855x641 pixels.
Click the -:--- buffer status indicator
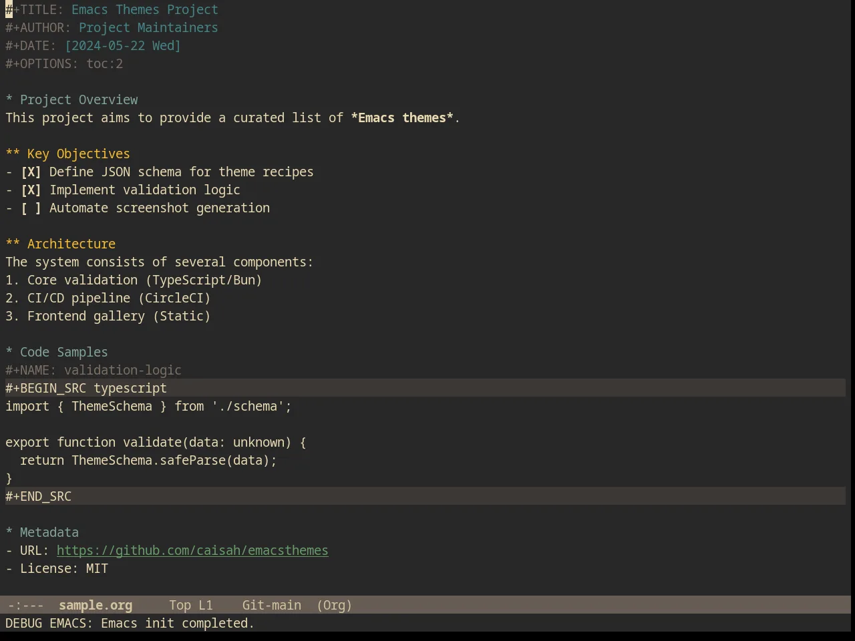[x=25, y=605]
